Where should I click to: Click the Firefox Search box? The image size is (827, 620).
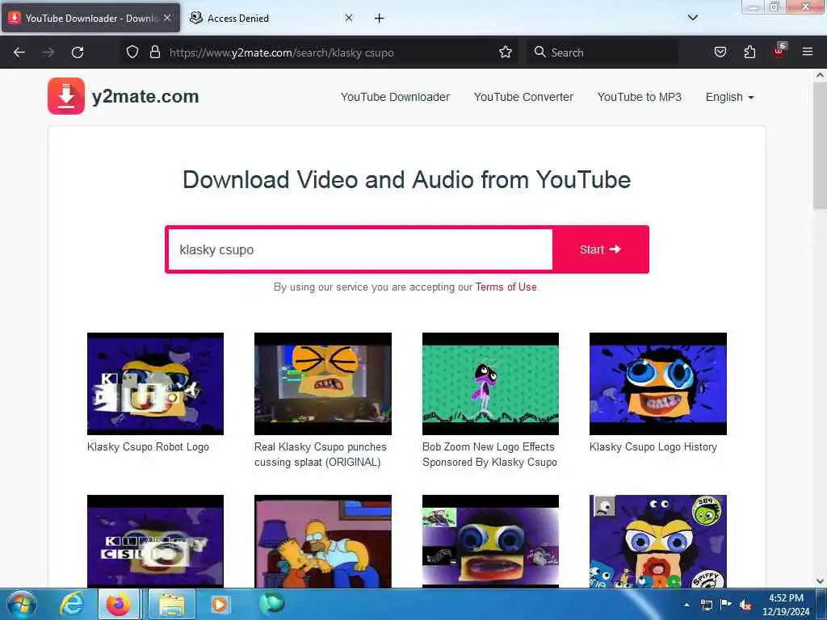coord(602,52)
